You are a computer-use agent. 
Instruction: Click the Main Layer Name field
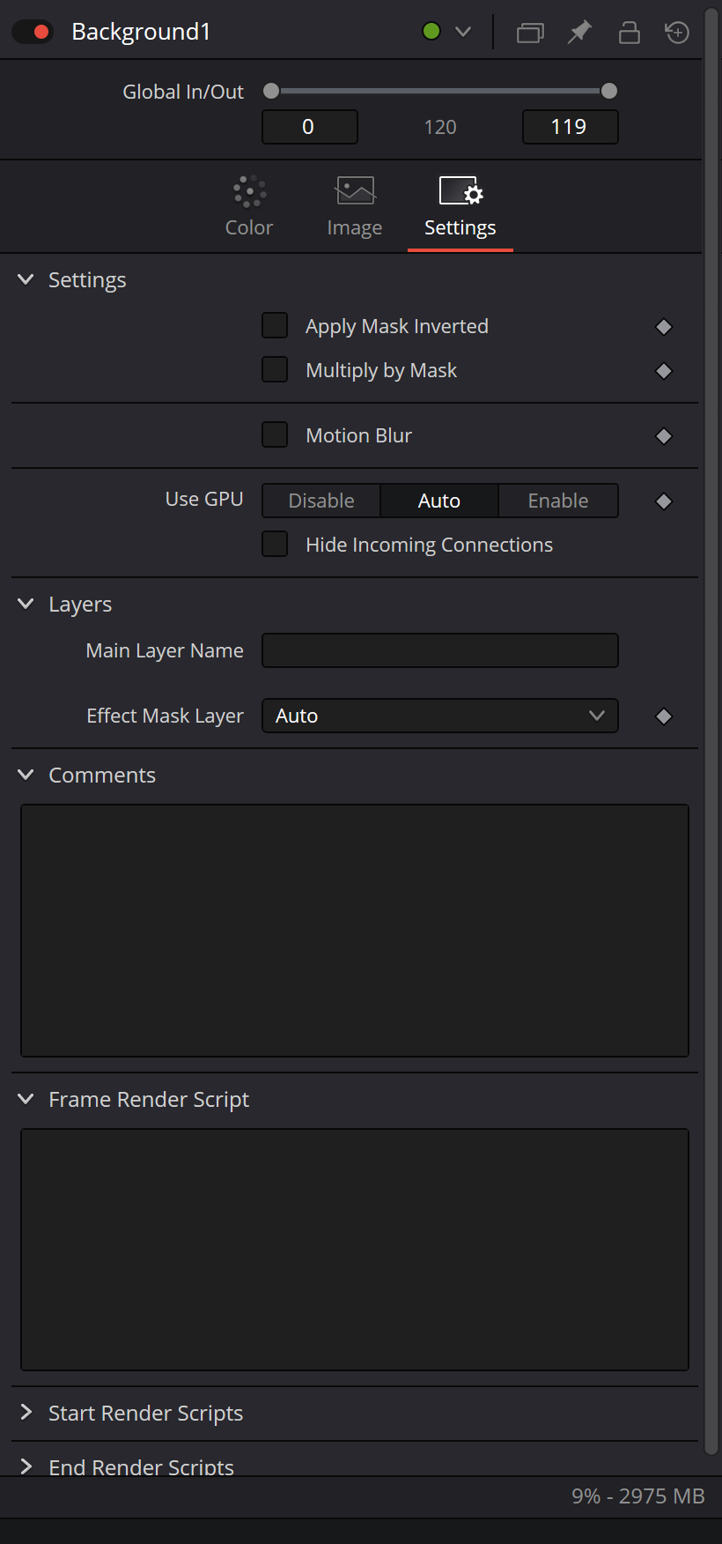click(440, 650)
